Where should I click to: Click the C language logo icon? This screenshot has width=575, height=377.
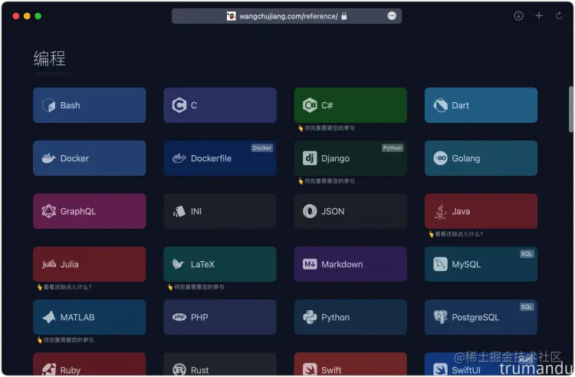click(x=179, y=105)
